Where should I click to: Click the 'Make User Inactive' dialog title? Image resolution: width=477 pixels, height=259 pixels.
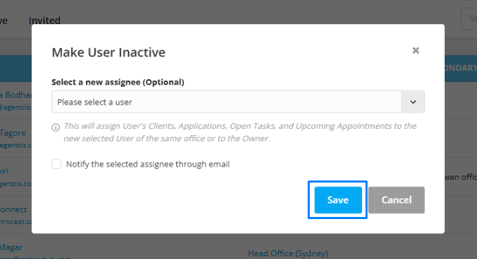click(109, 52)
